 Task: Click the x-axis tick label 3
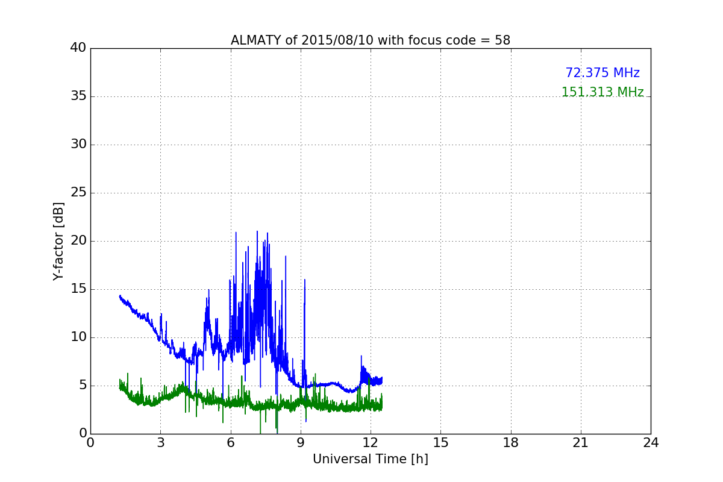click(160, 443)
